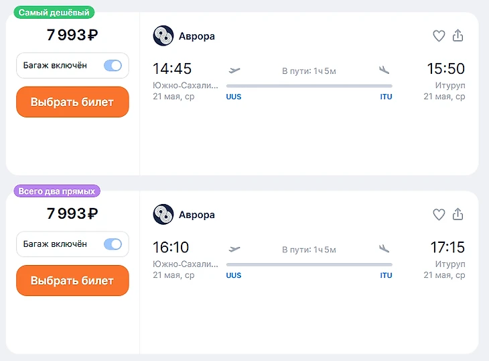Viewport: 489px width, 361px height.
Task: Click the takeoff plane icon of the 14:45 flight
Action: pos(234,70)
